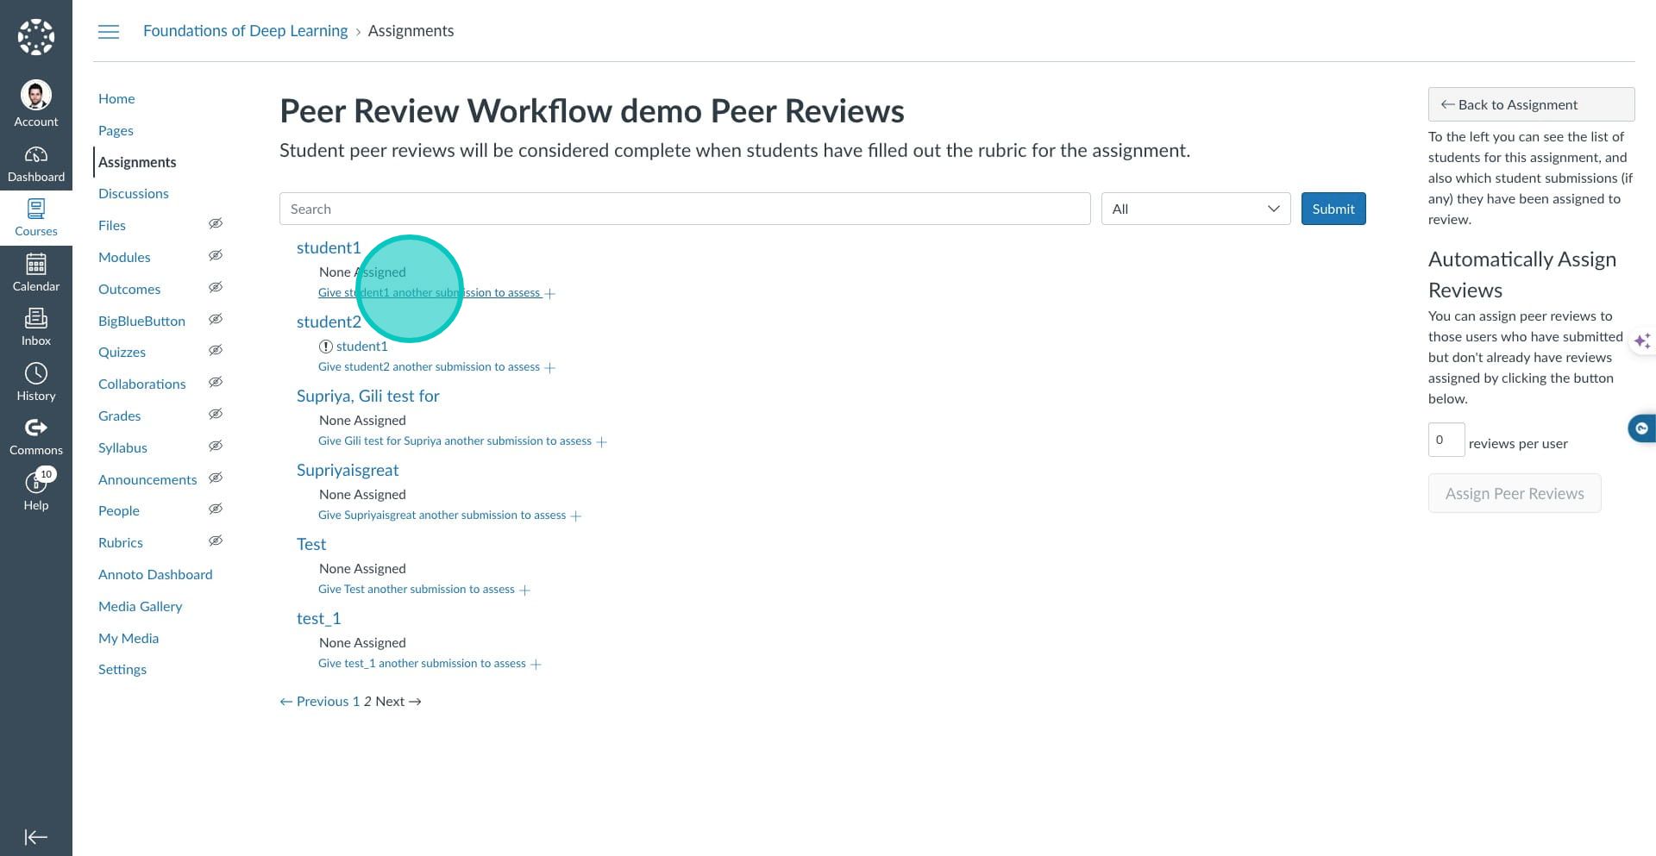Click the hidden eye icon beside Rubrics
This screenshot has width=1656, height=856.
pyautogui.click(x=216, y=541)
